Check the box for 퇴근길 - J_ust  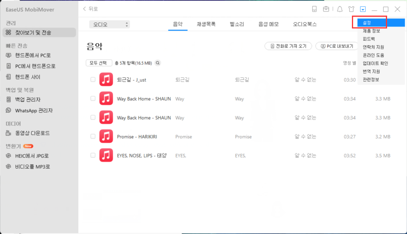(x=93, y=80)
